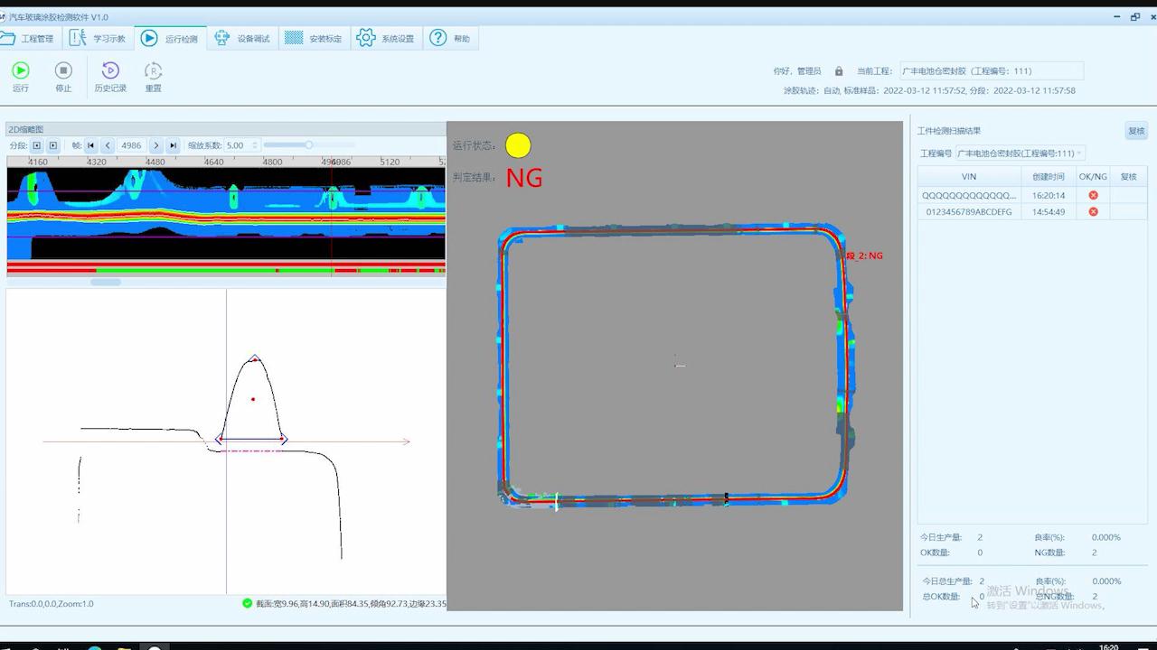
Task: Adjust the 缩放系数 spinner arrows
Action: 255,145
